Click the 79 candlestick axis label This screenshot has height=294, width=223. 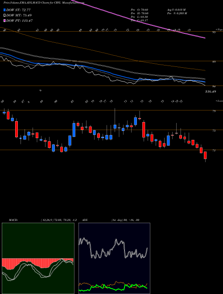click(214, 111)
